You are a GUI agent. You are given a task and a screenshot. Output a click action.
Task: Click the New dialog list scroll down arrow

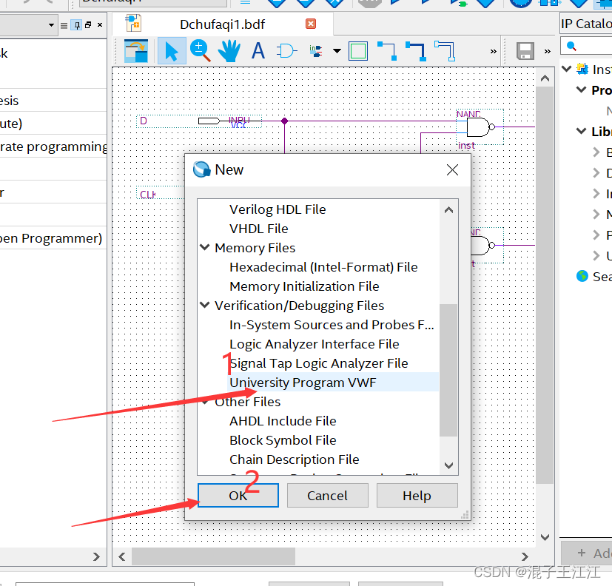pos(449,465)
